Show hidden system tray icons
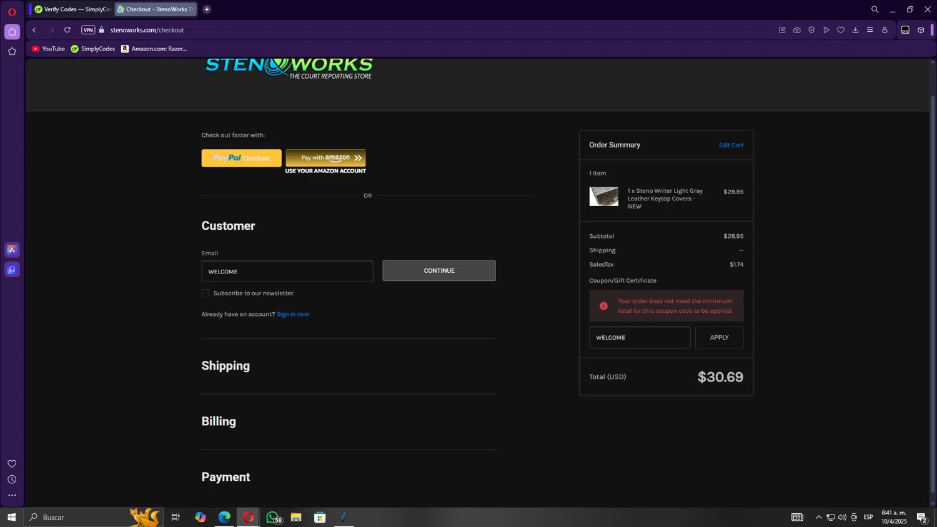Screen dimensions: 937x527 click(818, 517)
